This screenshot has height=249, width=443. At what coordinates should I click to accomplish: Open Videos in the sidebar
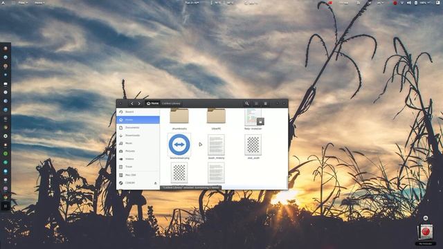[138, 159]
